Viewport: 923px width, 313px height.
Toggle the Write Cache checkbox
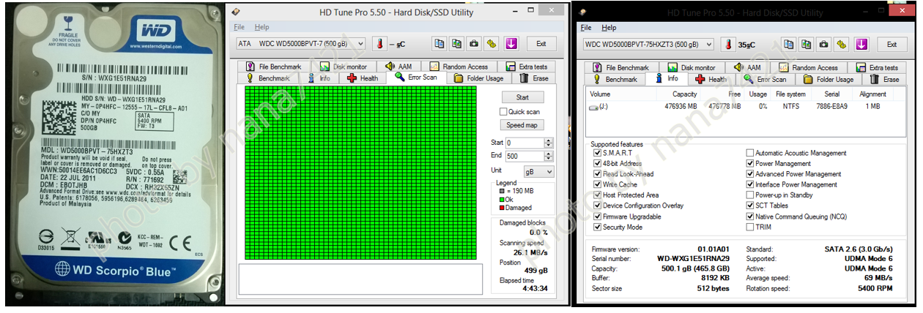click(597, 185)
